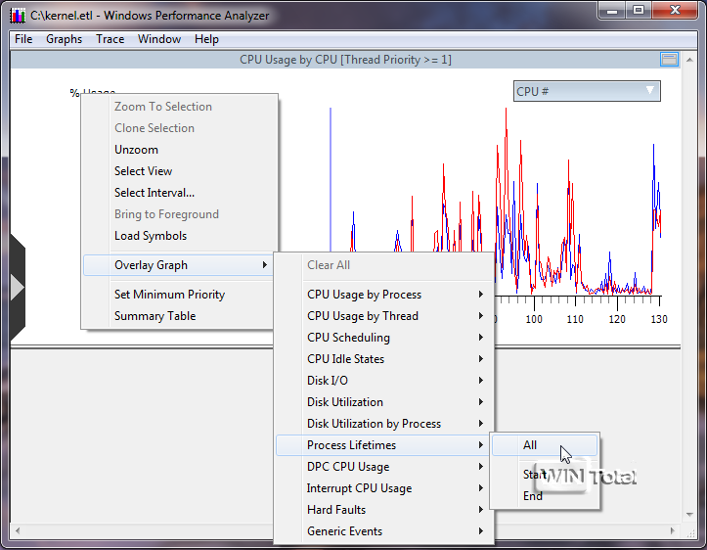Open the Trace menu
The width and height of the screenshot is (707, 550).
coord(110,39)
